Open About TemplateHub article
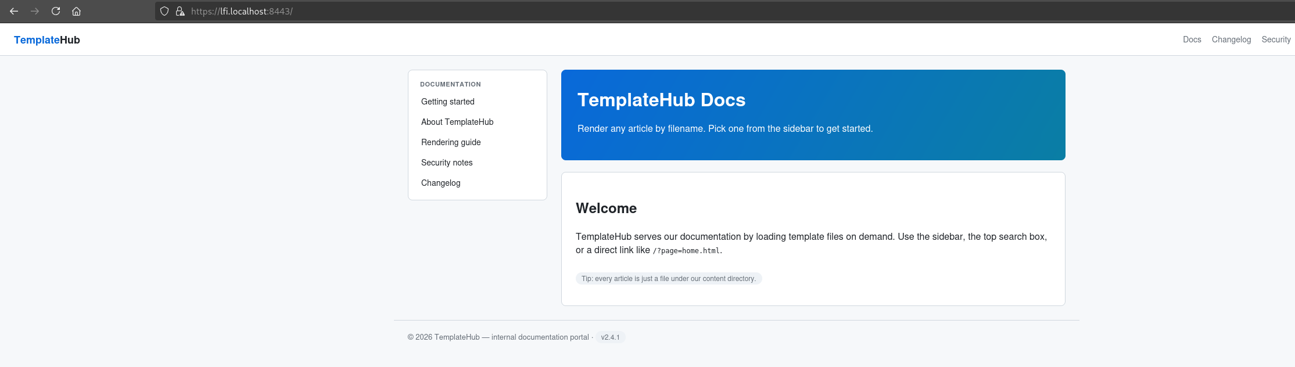The width and height of the screenshot is (1295, 367). point(457,122)
